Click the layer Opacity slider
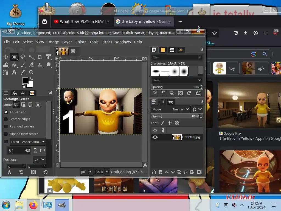The image size is (281, 211). pos(176,116)
